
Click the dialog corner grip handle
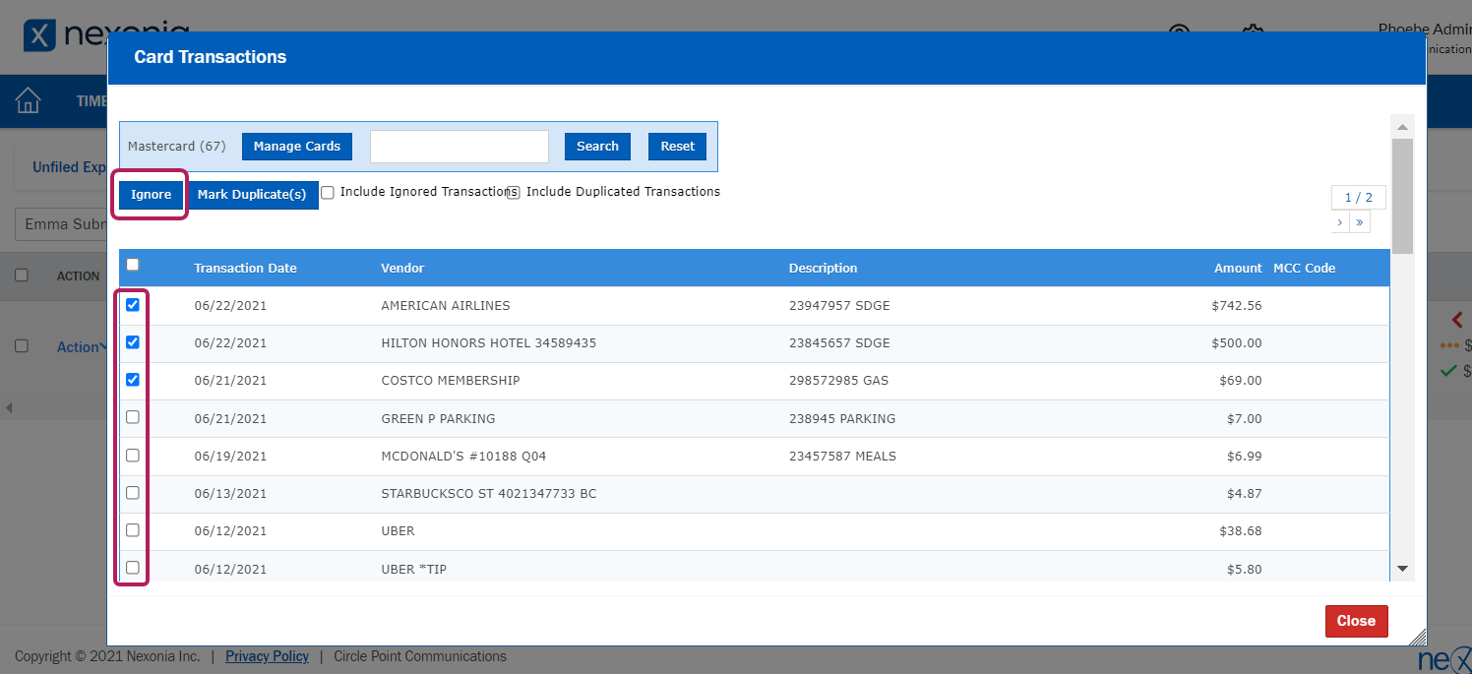[1416, 636]
